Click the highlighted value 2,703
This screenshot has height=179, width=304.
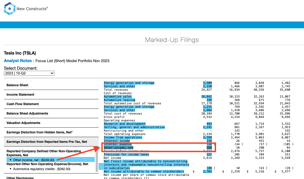pyautogui.click(x=207, y=171)
